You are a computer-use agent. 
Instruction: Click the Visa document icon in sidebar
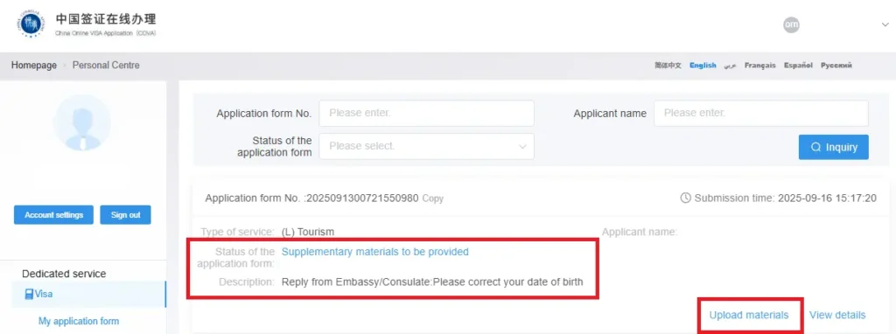coord(29,294)
